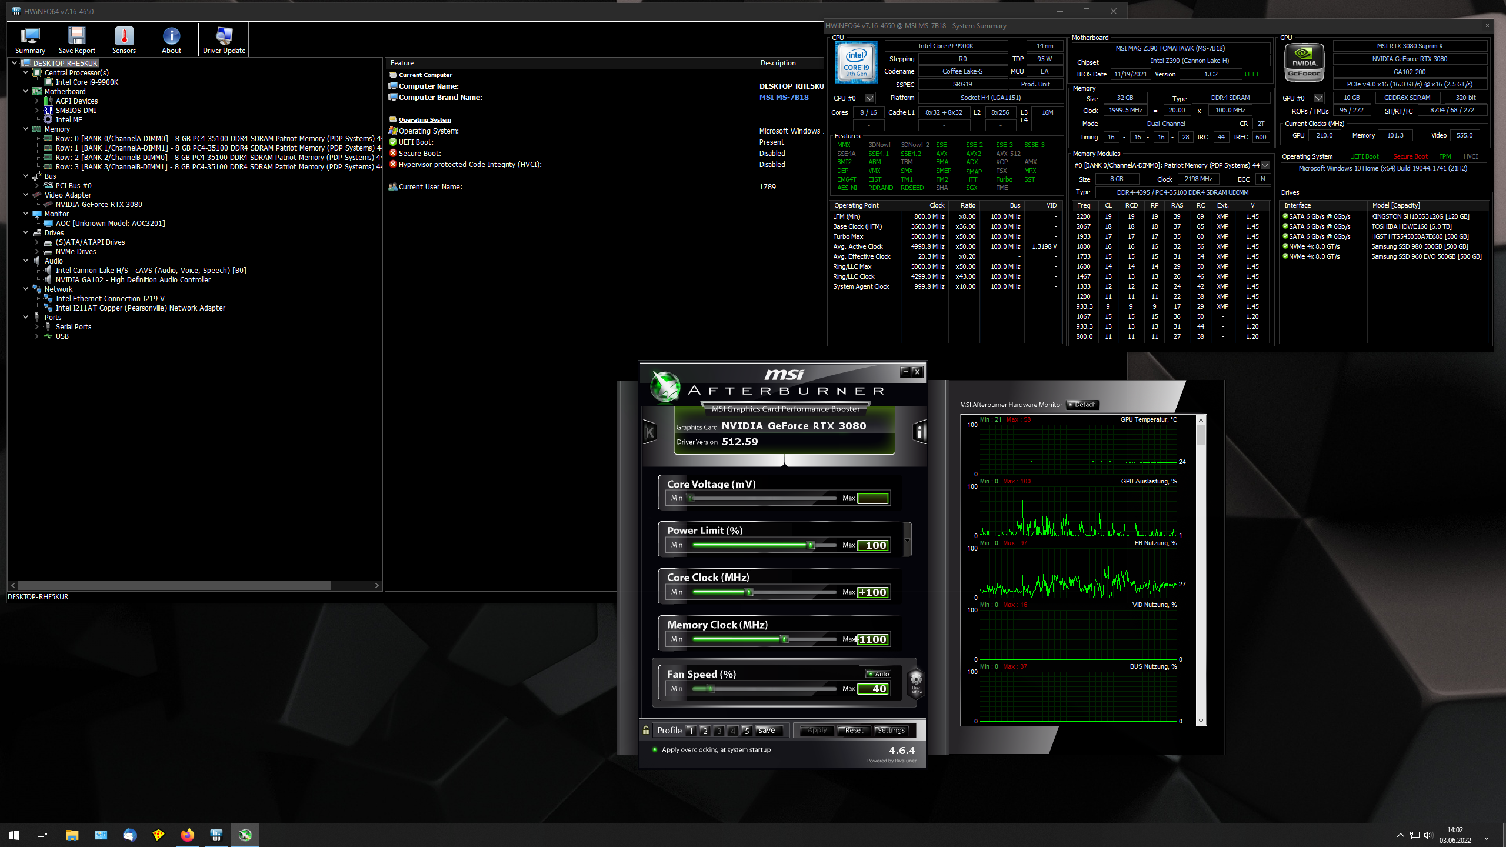Expand the USB ports node
Viewport: 1506px width, 847px height.
[x=36, y=336]
